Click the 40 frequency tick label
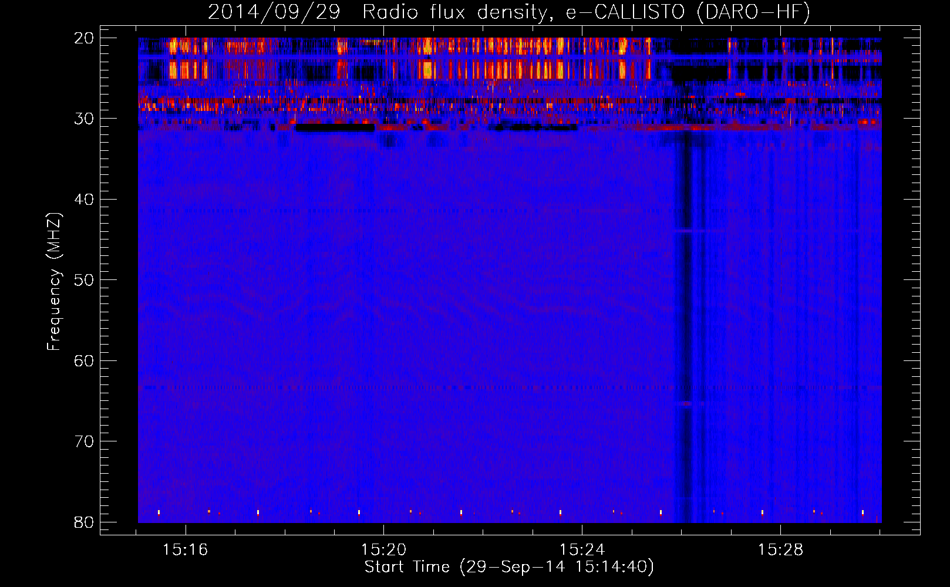Image resolution: width=950 pixels, height=587 pixels. [x=85, y=200]
